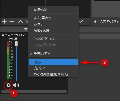The image size is (120, 101).
Task: Click the 0.0 dB volume readout
Action: tap(13, 39)
